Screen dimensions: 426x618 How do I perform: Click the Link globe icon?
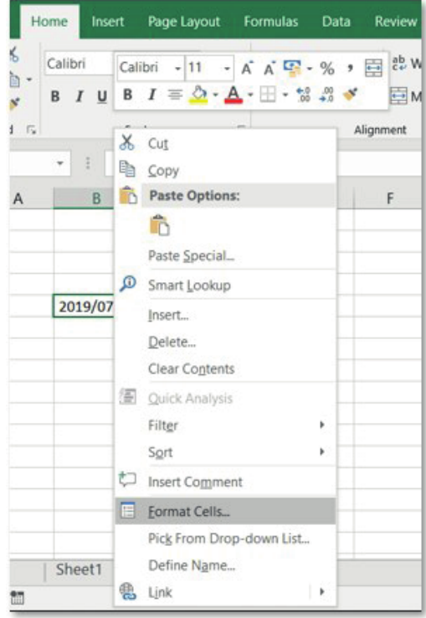[x=128, y=591]
